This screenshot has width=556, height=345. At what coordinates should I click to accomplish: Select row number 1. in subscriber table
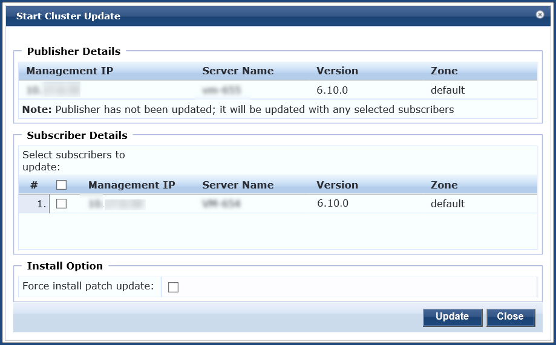click(42, 204)
